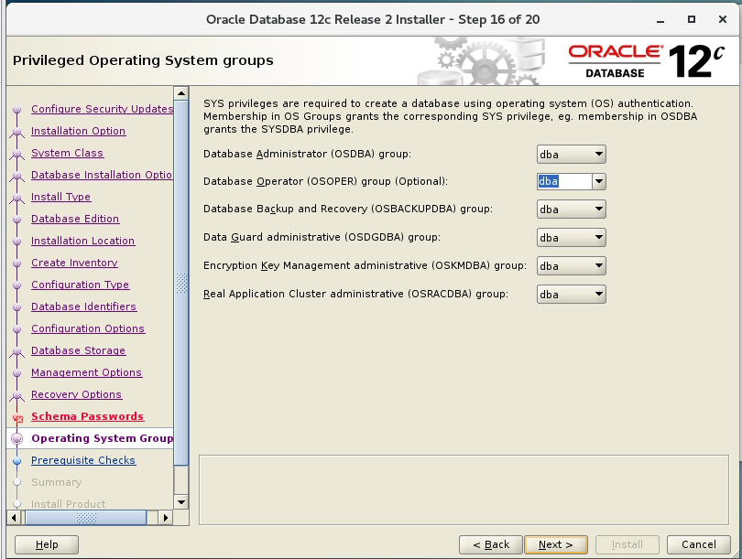
Task: Click the Recovery Options step marker
Action: click(17, 395)
